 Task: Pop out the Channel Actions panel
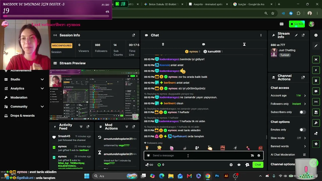tap(303, 77)
